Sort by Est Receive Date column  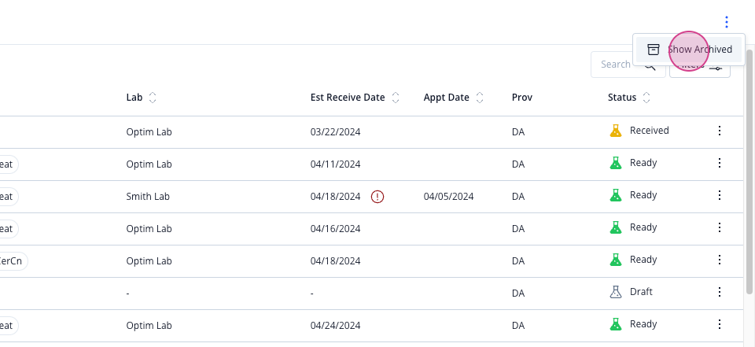tap(396, 98)
